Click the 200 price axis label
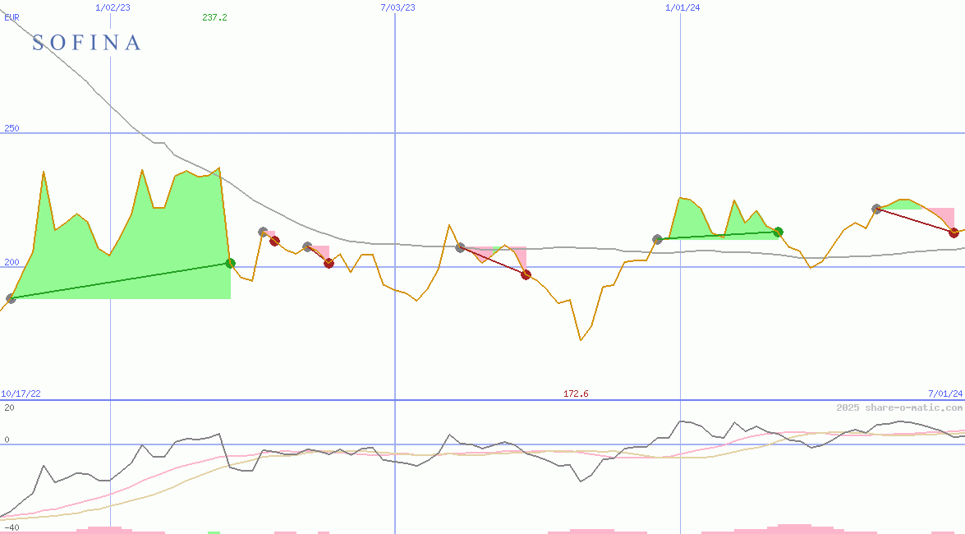This screenshot has height=534, width=965. pyautogui.click(x=11, y=262)
